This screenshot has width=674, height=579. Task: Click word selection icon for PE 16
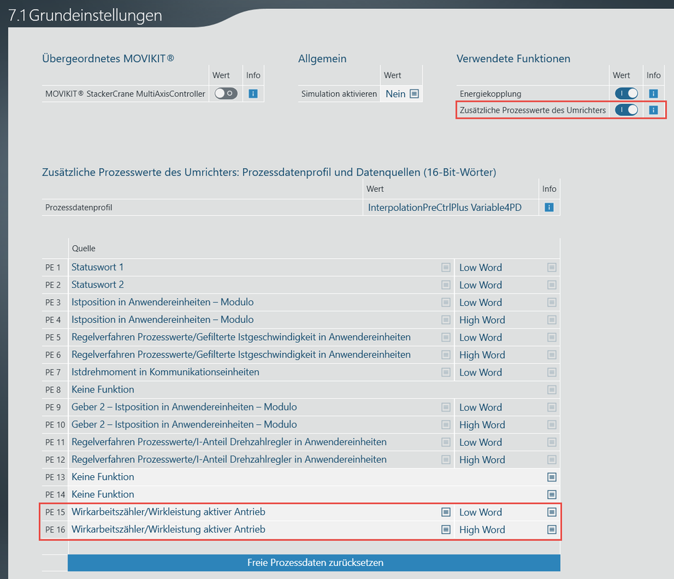pos(552,529)
